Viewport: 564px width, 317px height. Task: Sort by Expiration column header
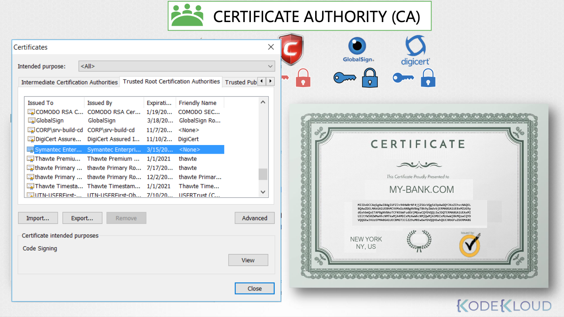tap(160, 103)
